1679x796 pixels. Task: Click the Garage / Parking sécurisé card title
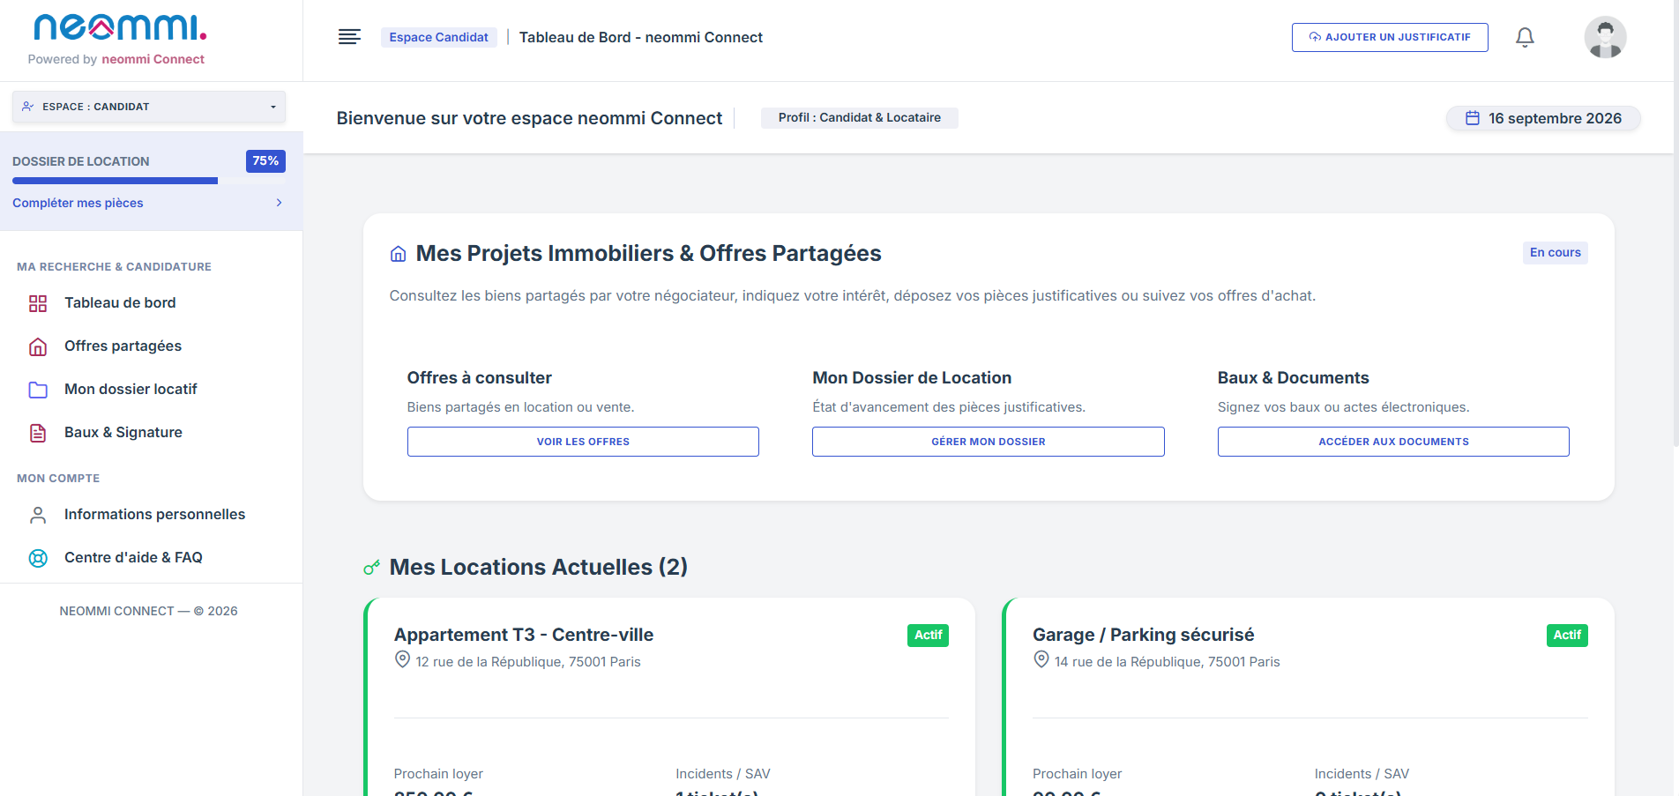tap(1143, 635)
